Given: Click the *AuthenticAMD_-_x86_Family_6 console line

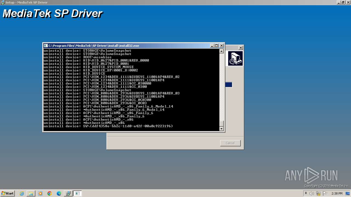Looking at the screenshot, I should 94,116.
